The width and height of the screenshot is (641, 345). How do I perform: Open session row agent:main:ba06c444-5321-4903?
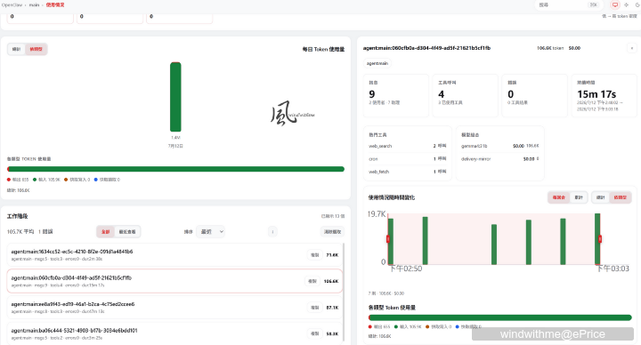[175, 333]
